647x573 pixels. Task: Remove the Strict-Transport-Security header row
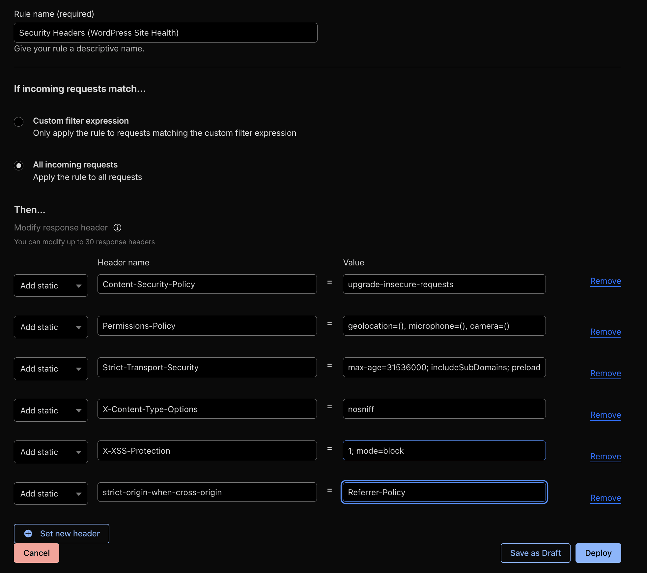(x=605, y=373)
